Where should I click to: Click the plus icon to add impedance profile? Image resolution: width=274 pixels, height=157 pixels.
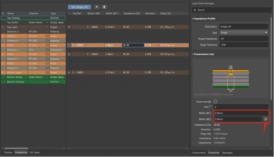pyautogui.click(x=96, y=7)
